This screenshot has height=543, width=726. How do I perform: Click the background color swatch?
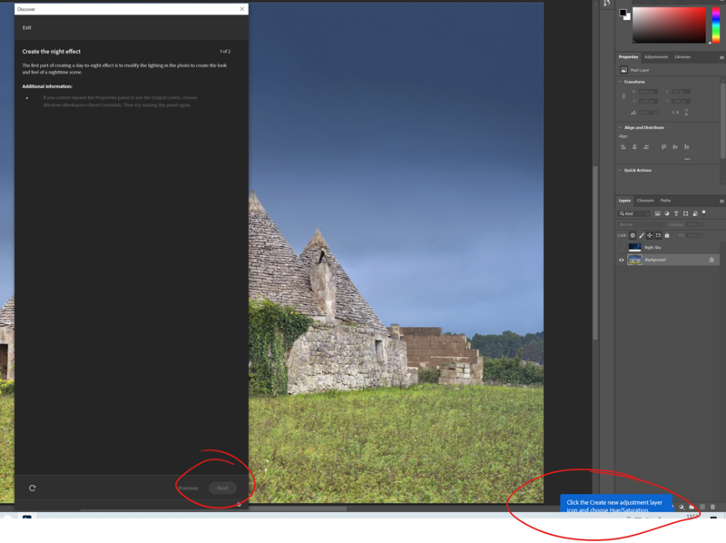click(627, 17)
